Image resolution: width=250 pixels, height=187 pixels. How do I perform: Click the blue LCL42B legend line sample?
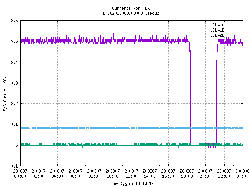[232, 35]
